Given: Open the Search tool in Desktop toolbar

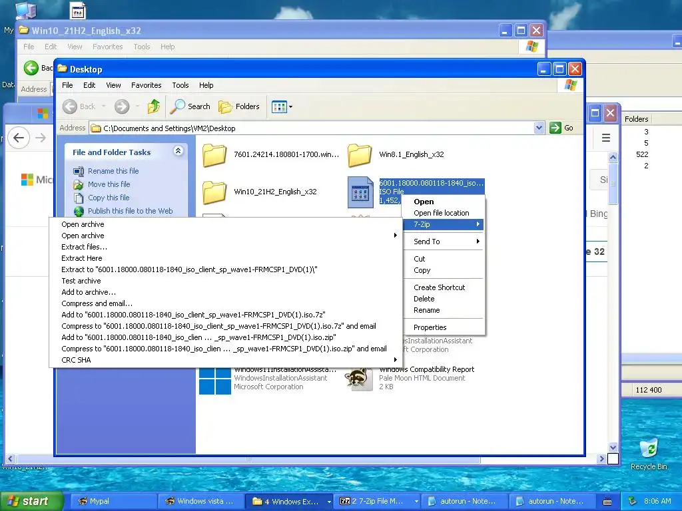Looking at the screenshot, I should 190,106.
